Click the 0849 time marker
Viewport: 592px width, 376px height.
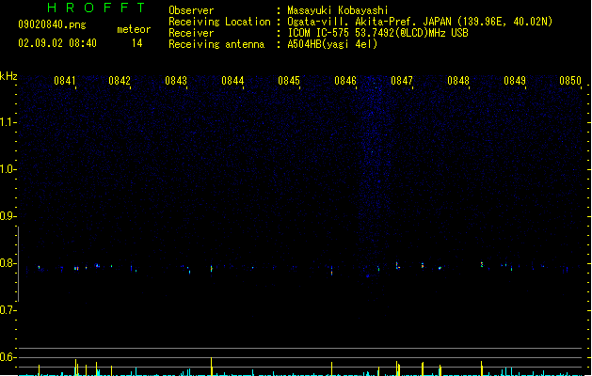tap(515, 81)
